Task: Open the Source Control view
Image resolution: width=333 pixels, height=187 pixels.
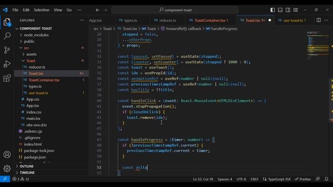Action: (7, 50)
